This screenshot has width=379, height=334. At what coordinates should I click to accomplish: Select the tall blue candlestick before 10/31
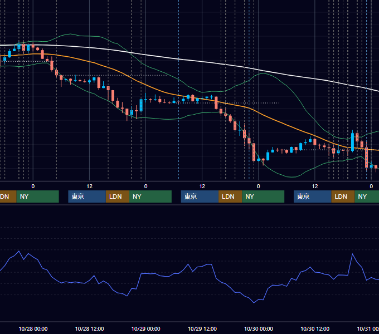[x=352, y=142]
